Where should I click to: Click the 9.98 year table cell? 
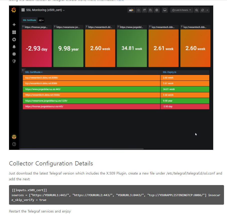click(x=185, y=101)
